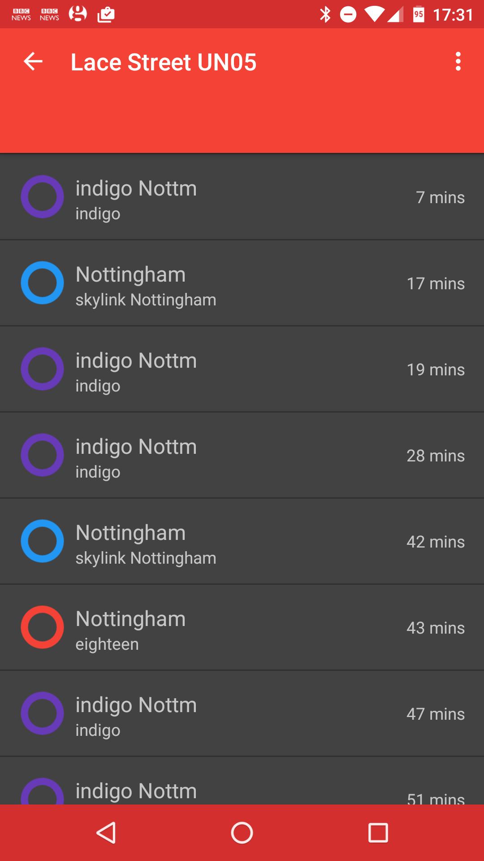Tap the skylink Nottingham subtitle at 42 mins

click(146, 558)
